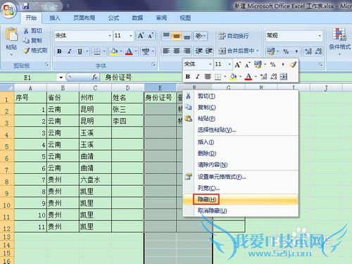Choose 取消隐藏(U) in the context menu

[x=241, y=210]
